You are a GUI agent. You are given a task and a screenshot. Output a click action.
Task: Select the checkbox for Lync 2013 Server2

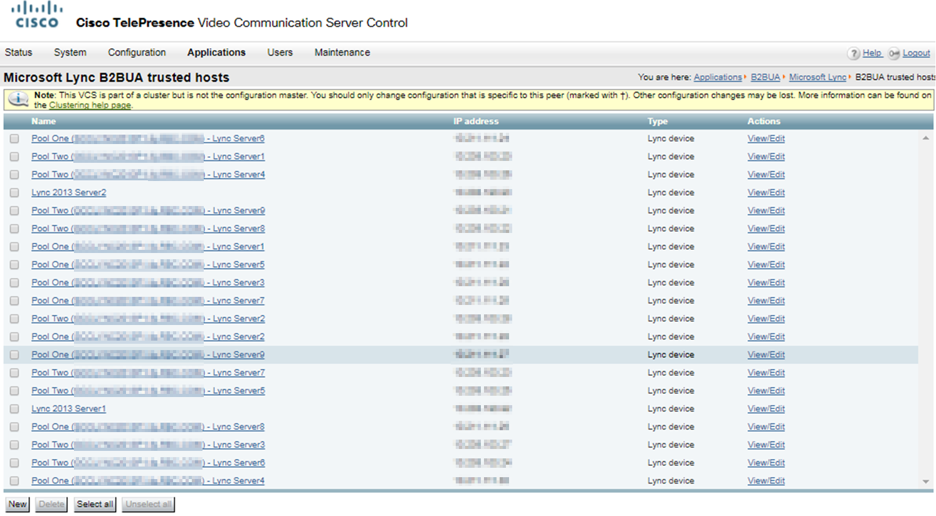point(14,193)
